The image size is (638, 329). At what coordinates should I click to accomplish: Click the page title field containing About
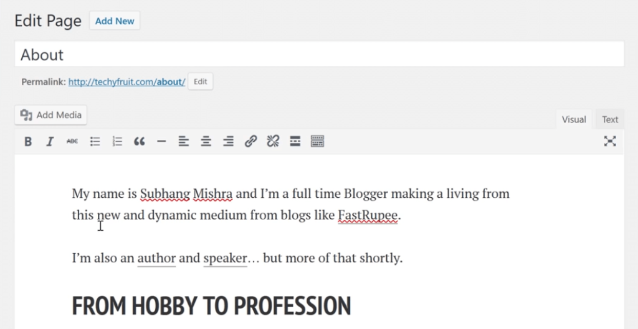click(x=320, y=54)
